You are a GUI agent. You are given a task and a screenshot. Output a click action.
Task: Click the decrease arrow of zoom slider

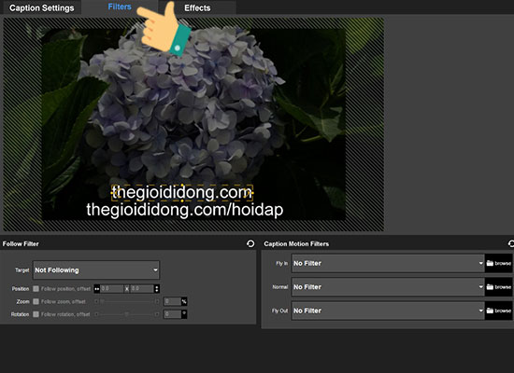tap(96, 301)
